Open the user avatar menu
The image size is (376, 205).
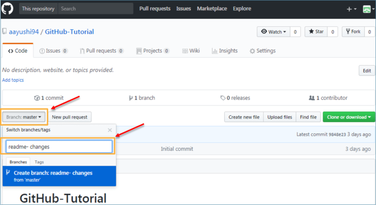(368, 9)
